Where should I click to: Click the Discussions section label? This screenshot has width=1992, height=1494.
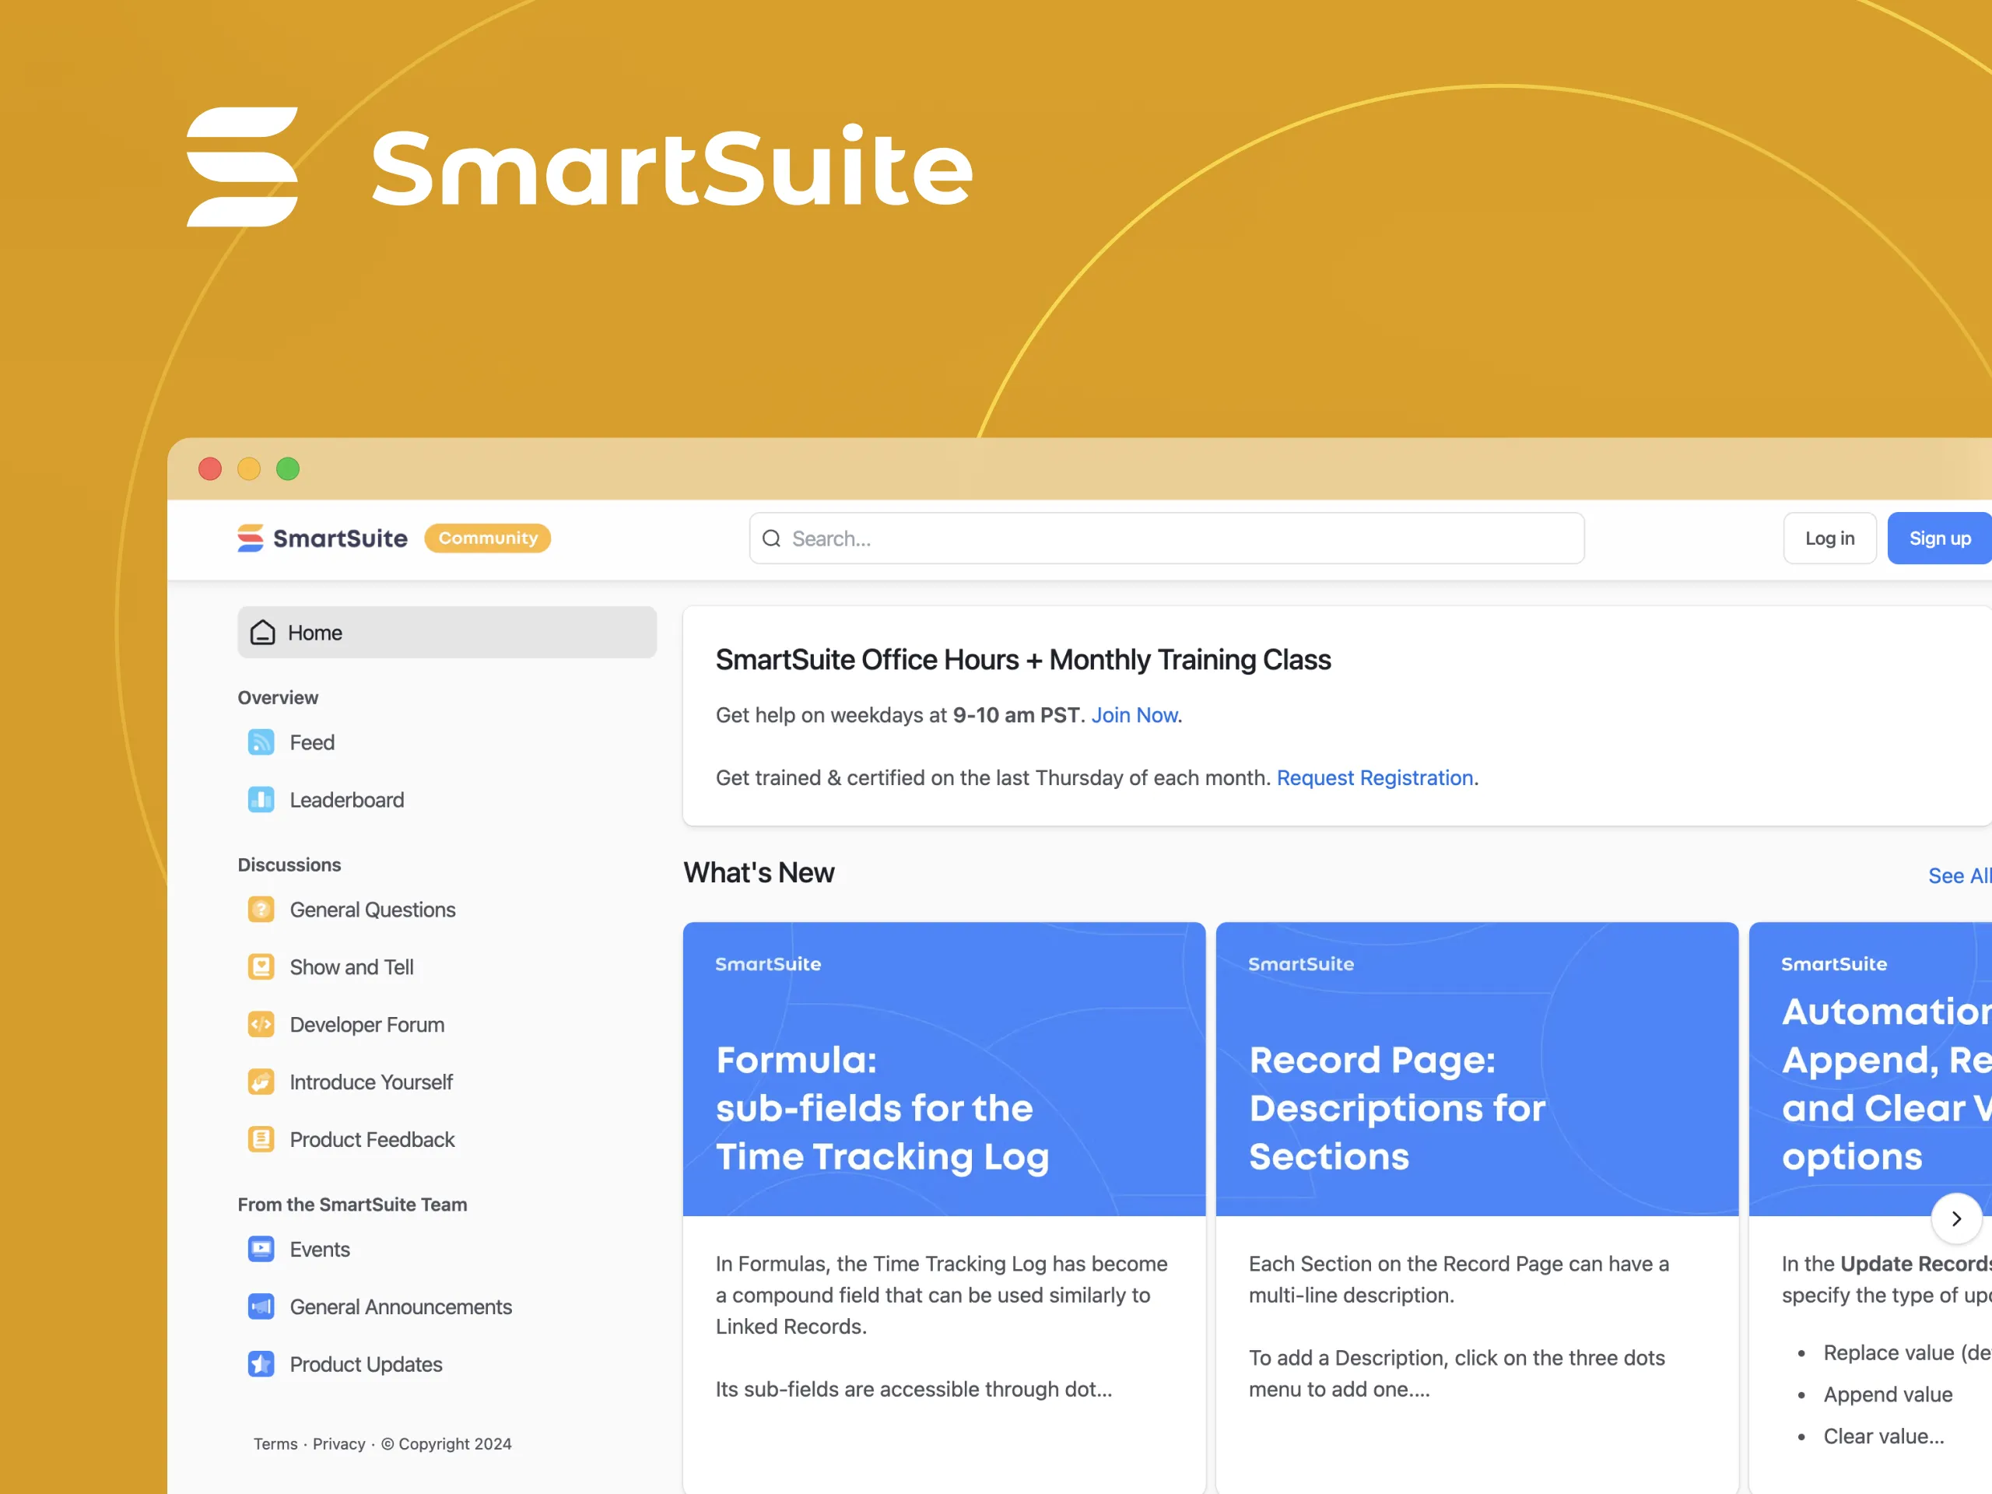click(x=289, y=864)
